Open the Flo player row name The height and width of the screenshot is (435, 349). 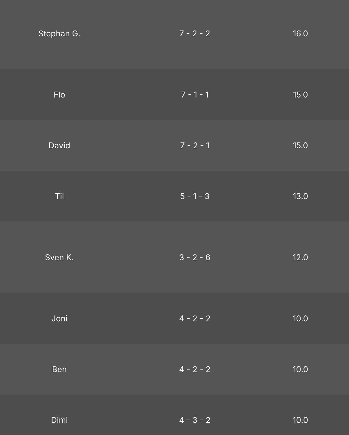pyautogui.click(x=59, y=95)
